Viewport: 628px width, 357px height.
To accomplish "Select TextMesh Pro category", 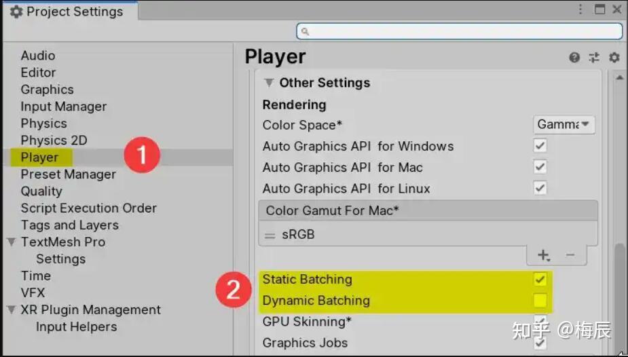I will 63,242.
